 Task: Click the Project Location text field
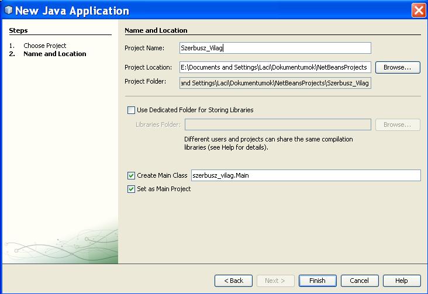coord(275,67)
